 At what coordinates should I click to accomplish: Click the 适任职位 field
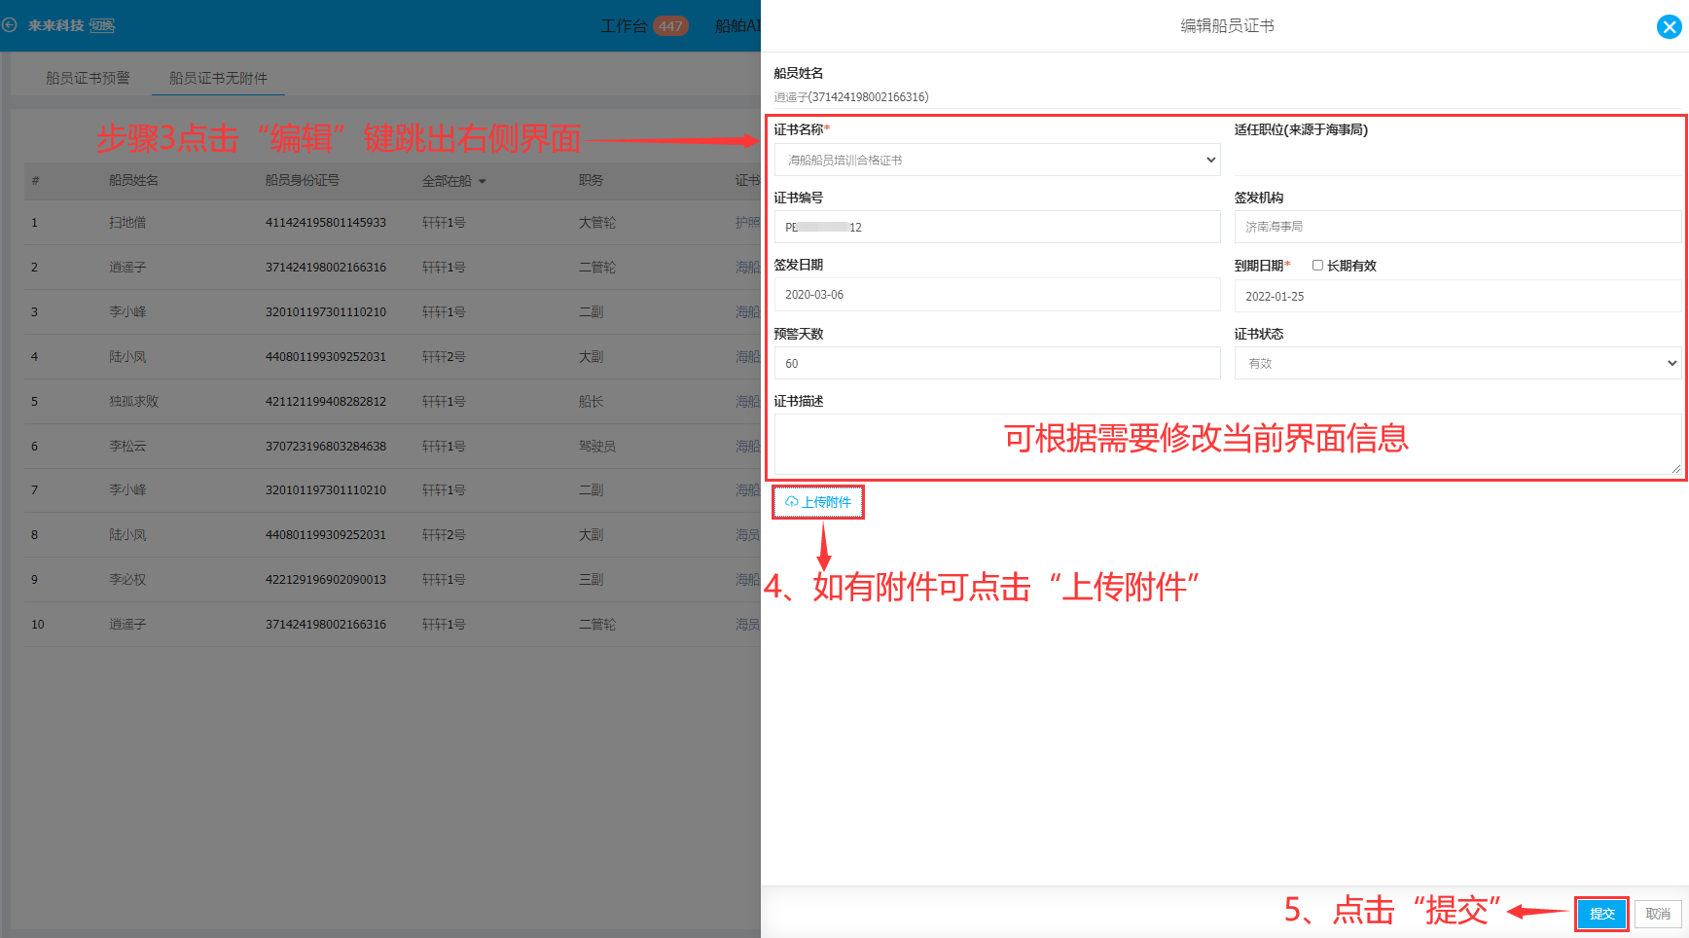coord(1457,160)
